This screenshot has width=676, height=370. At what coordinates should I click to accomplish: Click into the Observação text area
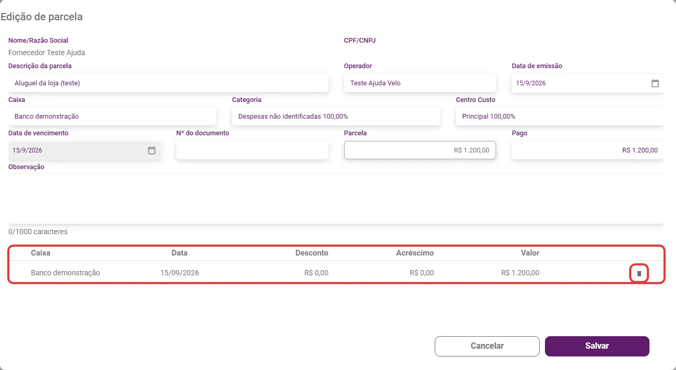pyautogui.click(x=336, y=199)
